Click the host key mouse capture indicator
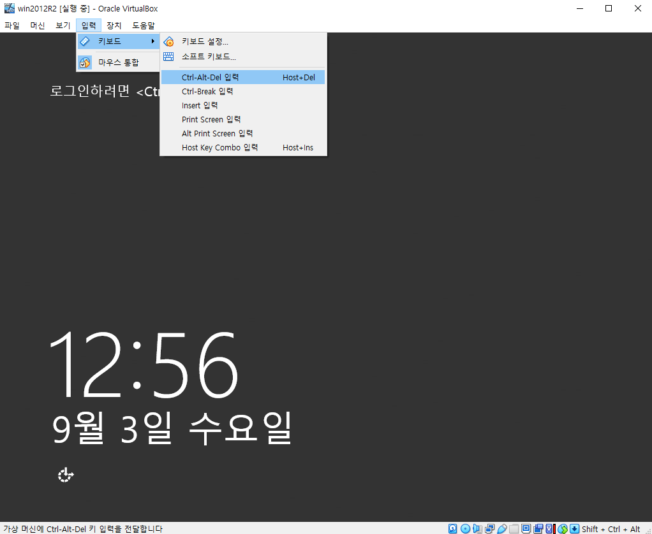 [574, 528]
